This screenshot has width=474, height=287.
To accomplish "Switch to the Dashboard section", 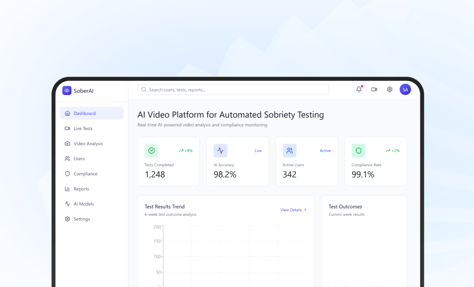I will pyautogui.click(x=85, y=113).
